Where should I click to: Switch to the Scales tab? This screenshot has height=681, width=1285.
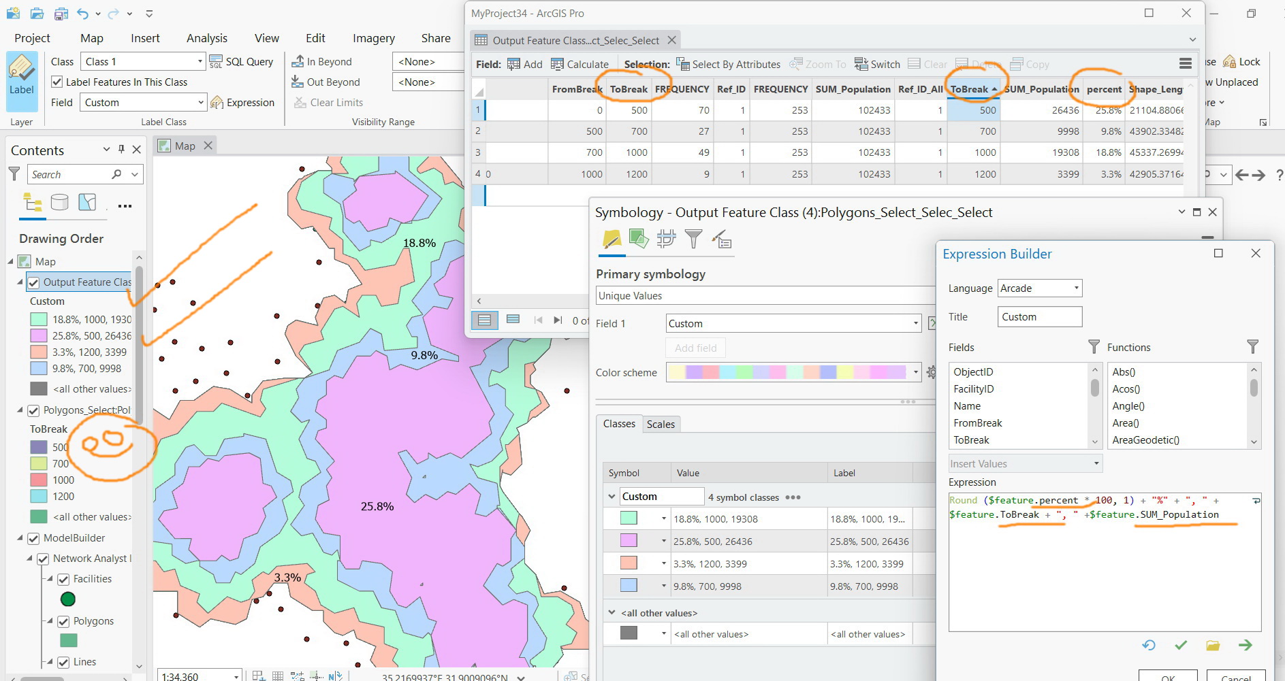point(661,423)
